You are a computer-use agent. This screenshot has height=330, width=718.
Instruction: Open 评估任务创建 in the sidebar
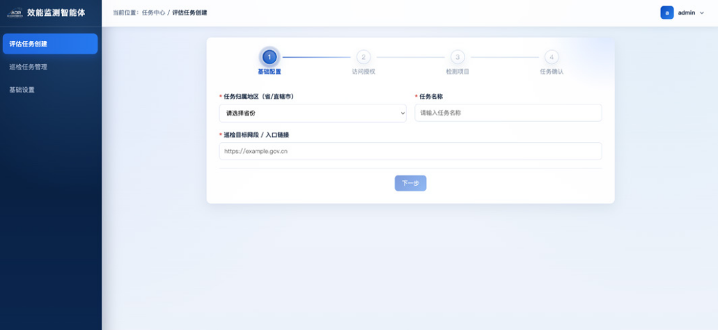[x=50, y=44]
